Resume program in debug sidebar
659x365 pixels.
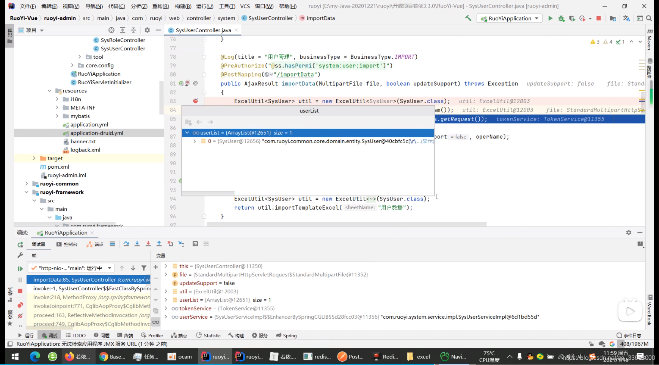click(20, 268)
